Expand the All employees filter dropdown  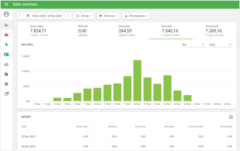click(136, 16)
